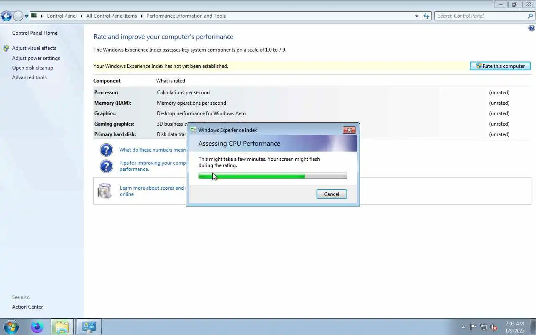Viewport: 536px width, 335px height.
Task: Go to Control Panel Home
Action: point(35,33)
